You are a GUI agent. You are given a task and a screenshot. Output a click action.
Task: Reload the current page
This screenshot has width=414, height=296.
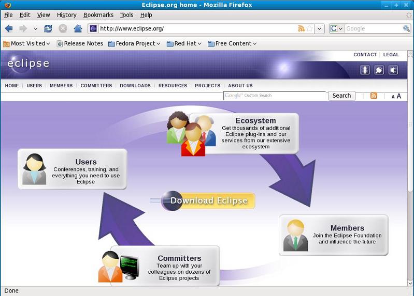48,28
